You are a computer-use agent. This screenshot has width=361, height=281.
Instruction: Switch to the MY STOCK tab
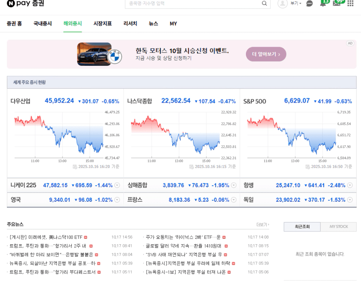339,227
